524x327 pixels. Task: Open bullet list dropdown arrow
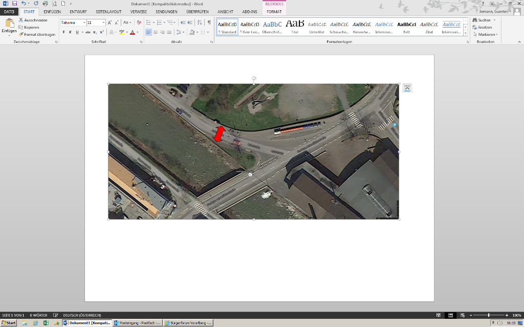click(x=154, y=22)
